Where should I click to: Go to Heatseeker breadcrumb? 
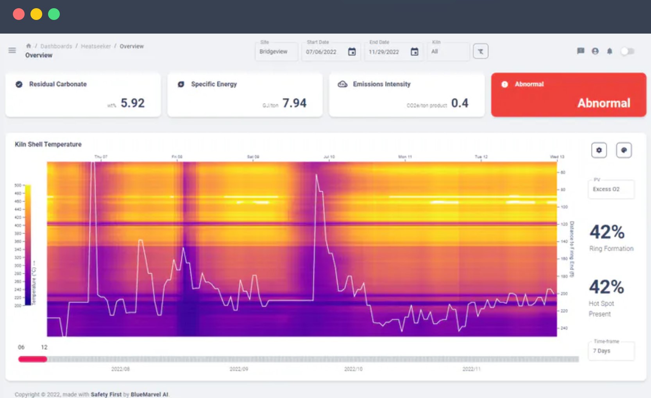[x=96, y=46]
